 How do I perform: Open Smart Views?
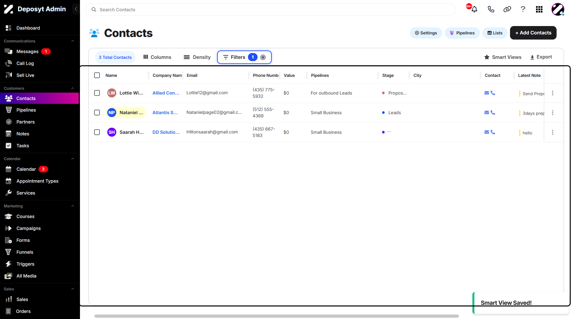503,57
